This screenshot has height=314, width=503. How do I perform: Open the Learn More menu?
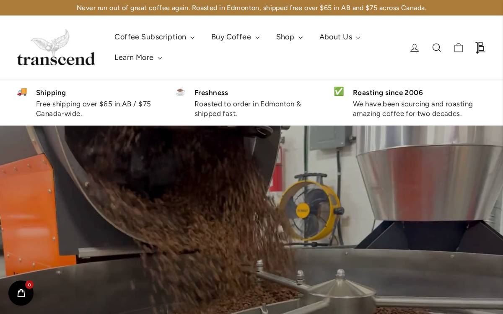click(x=138, y=57)
